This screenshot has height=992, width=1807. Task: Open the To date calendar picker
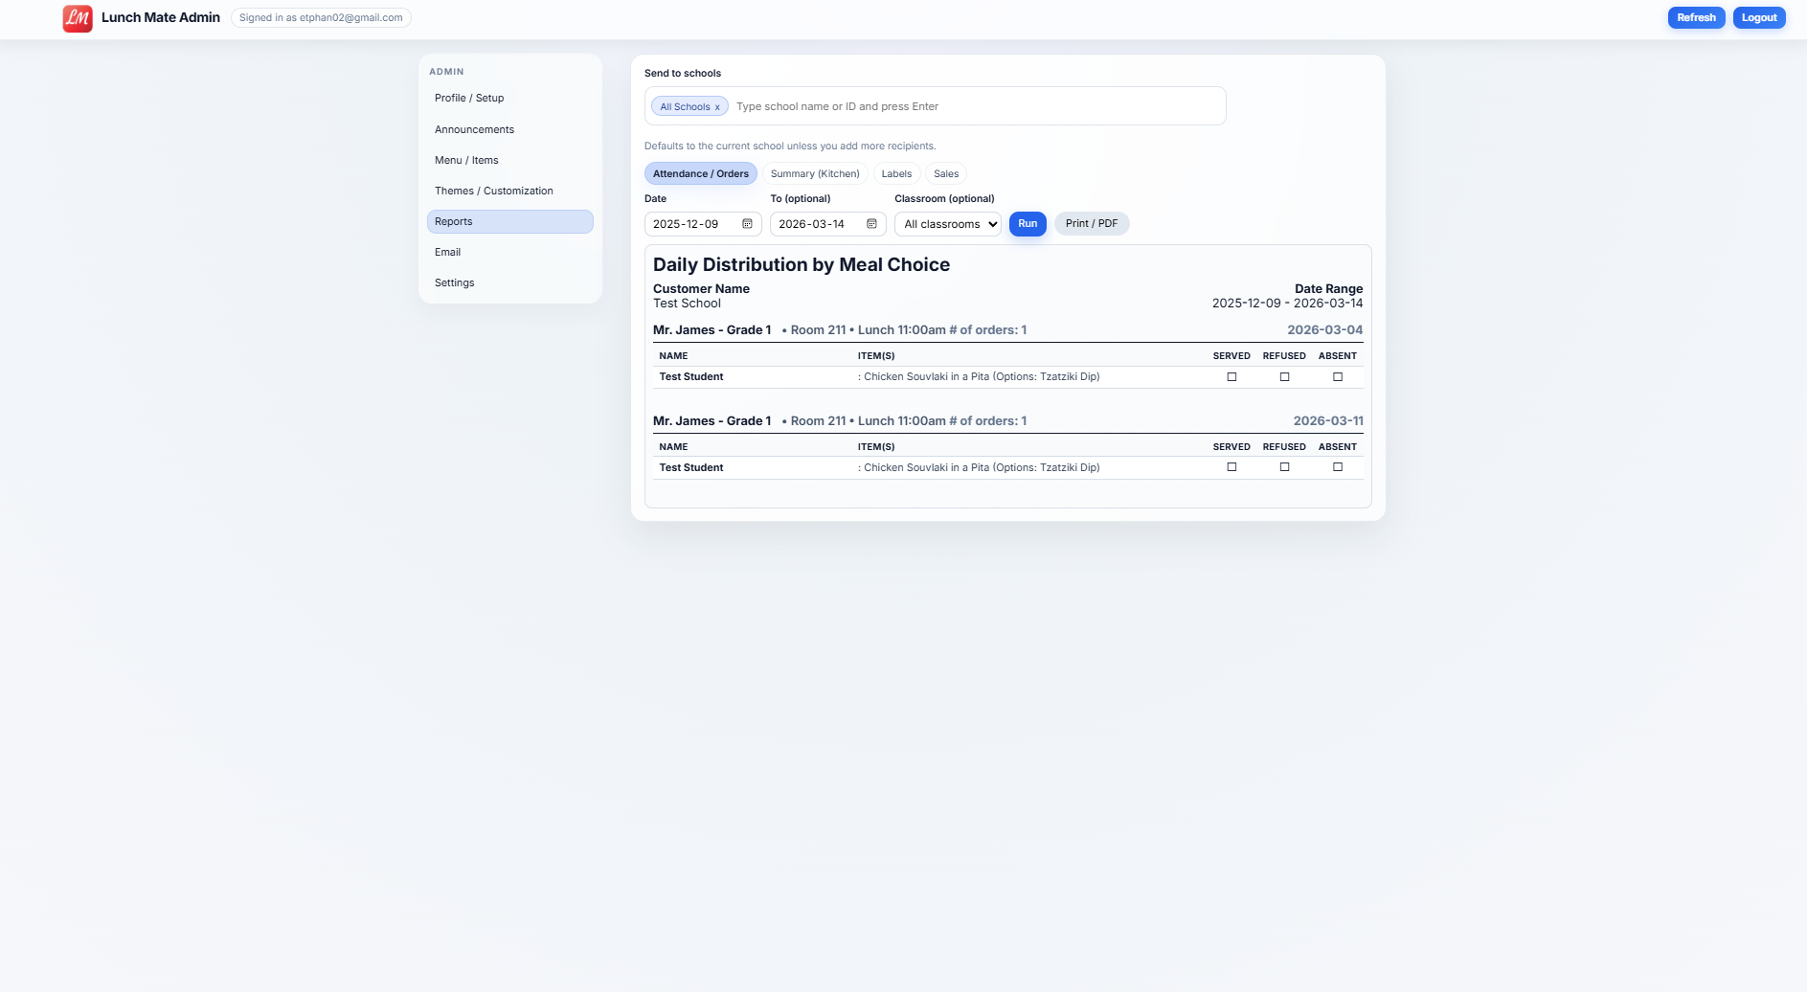[x=871, y=224]
